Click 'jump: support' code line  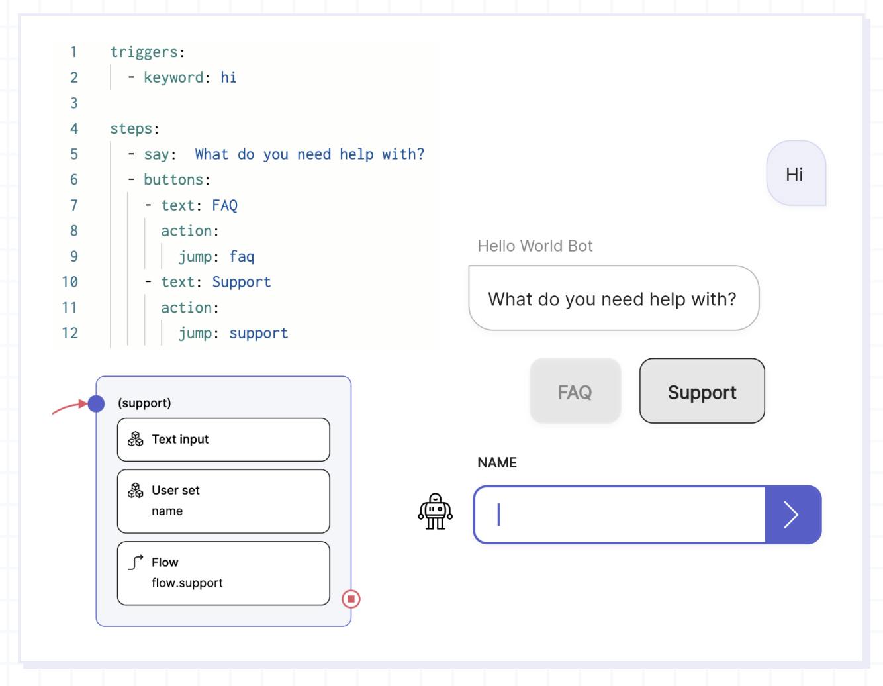pyautogui.click(x=233, y=333)
